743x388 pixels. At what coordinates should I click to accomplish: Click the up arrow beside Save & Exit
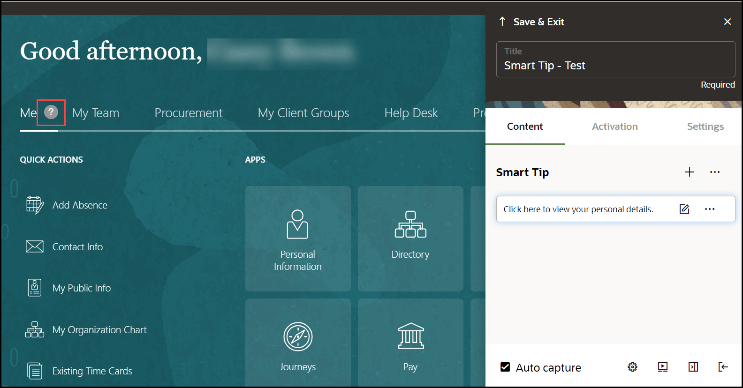(502, 22)
